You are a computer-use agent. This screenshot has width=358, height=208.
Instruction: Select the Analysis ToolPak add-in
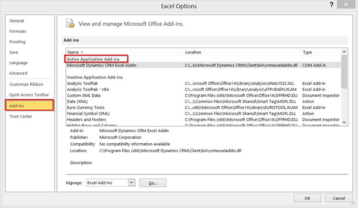[203, 84]
